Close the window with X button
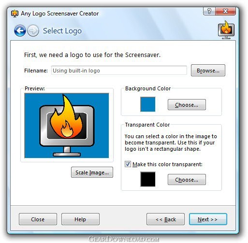Viewport: 248px width, 243px height. 225,11
